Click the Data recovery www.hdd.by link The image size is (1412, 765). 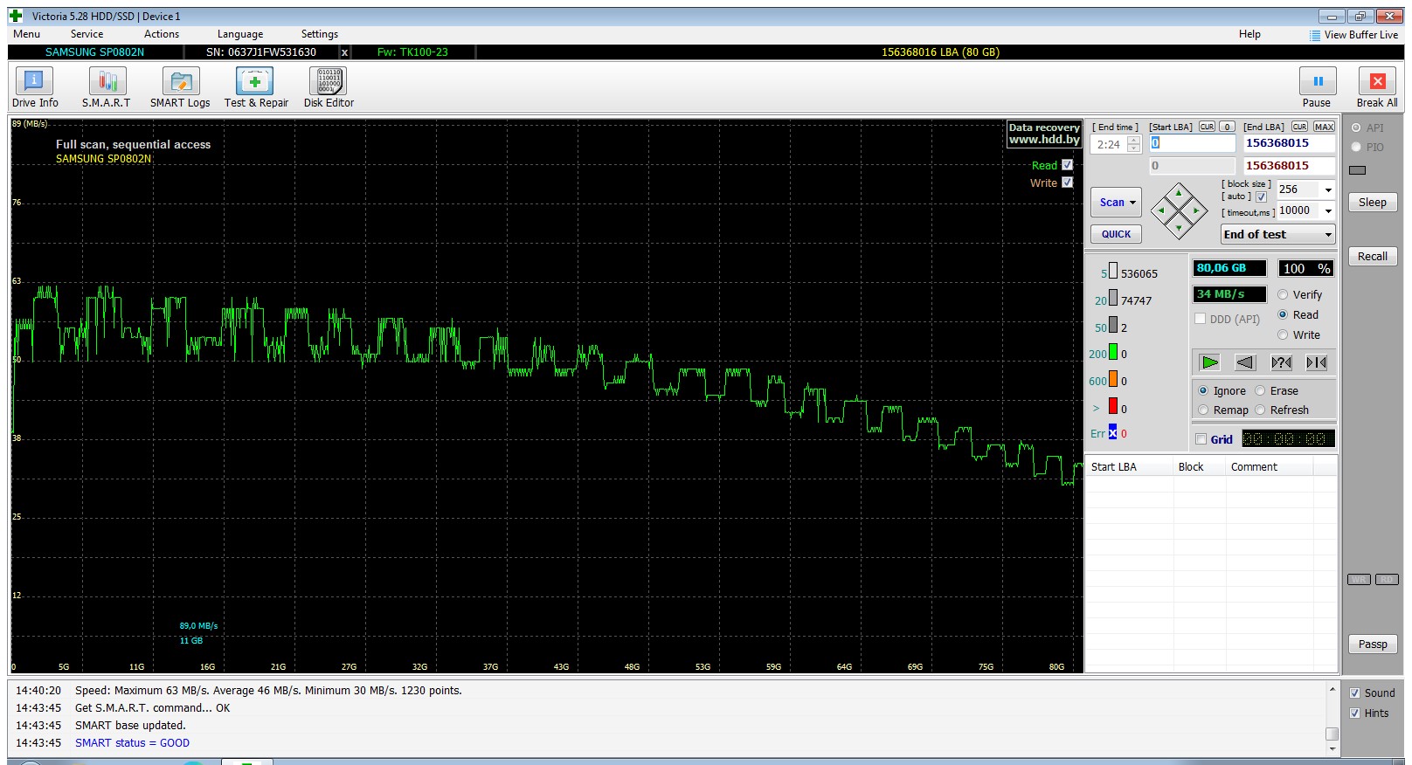(x=1044, y=134)
